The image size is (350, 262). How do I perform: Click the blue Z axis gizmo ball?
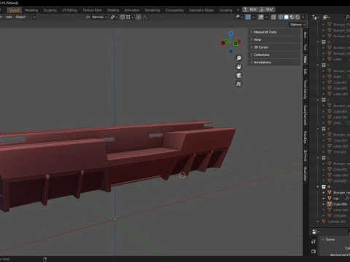coord(230,33)
